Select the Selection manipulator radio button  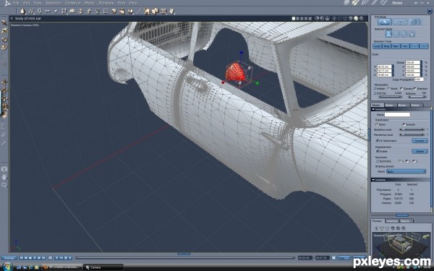[414, 88]
